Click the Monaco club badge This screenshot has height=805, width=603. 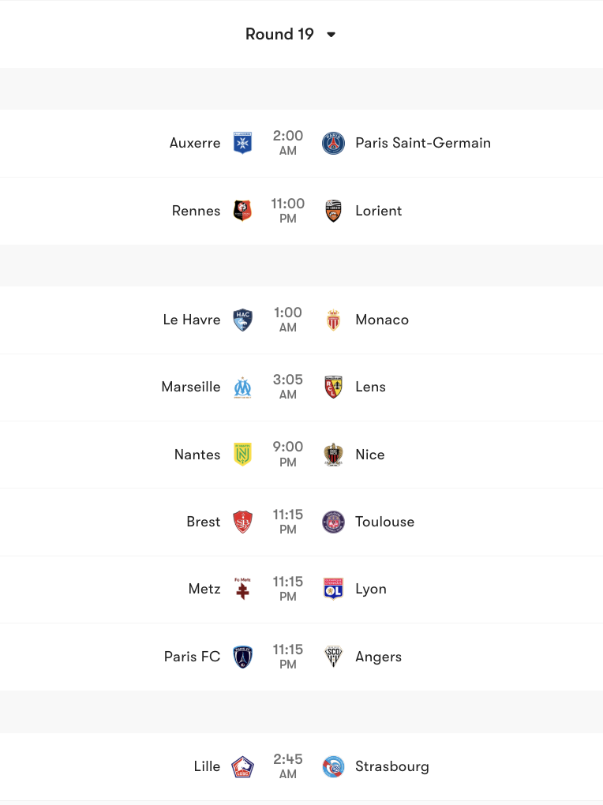(333, 320)
